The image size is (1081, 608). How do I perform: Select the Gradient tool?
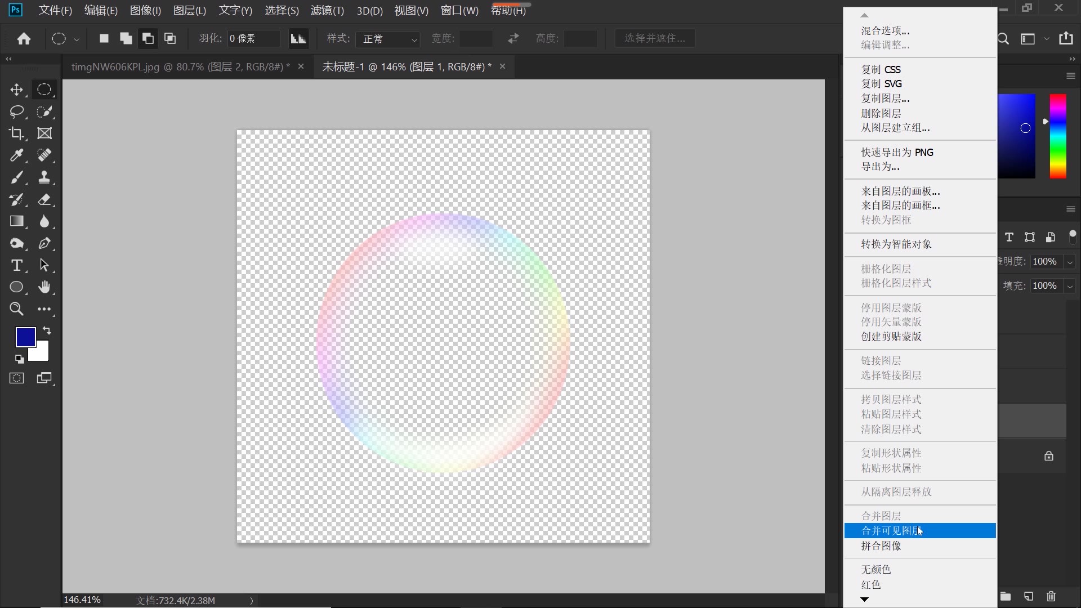tap(17, 222)
